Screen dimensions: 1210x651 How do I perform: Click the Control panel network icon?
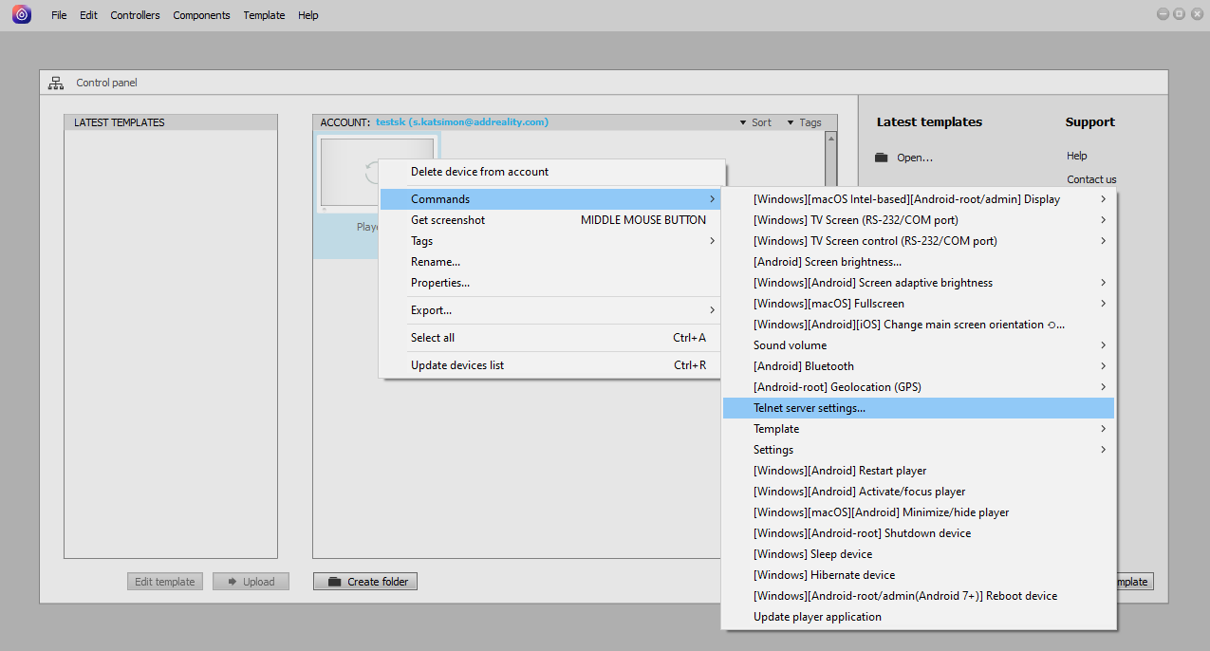pos(56,83)
